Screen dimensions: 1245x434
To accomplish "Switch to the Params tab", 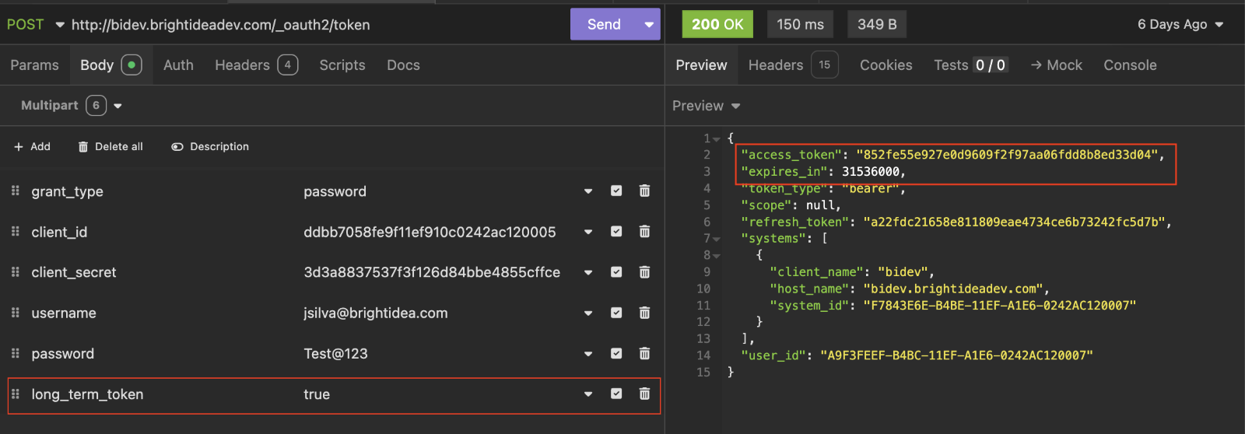I will click(34, 65).
